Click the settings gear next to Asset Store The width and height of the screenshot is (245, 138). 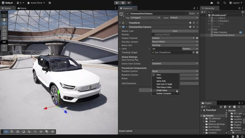pos(50,3)
